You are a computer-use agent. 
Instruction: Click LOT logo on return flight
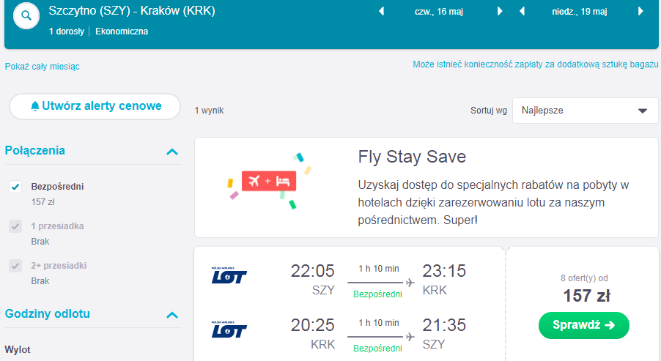point(229,330)
